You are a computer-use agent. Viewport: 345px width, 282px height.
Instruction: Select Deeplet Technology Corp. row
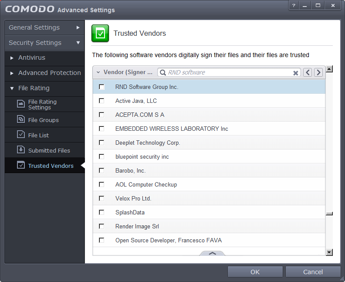tap(209, 143)
